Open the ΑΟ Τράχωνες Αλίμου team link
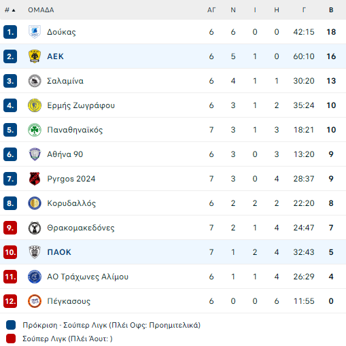The image size is (346, 346). [88, 277]
